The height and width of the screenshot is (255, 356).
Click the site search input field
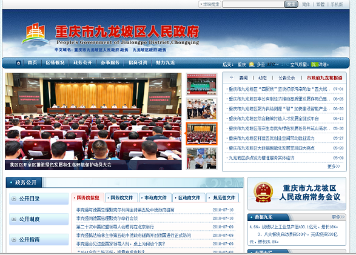(x=254, y=4)
